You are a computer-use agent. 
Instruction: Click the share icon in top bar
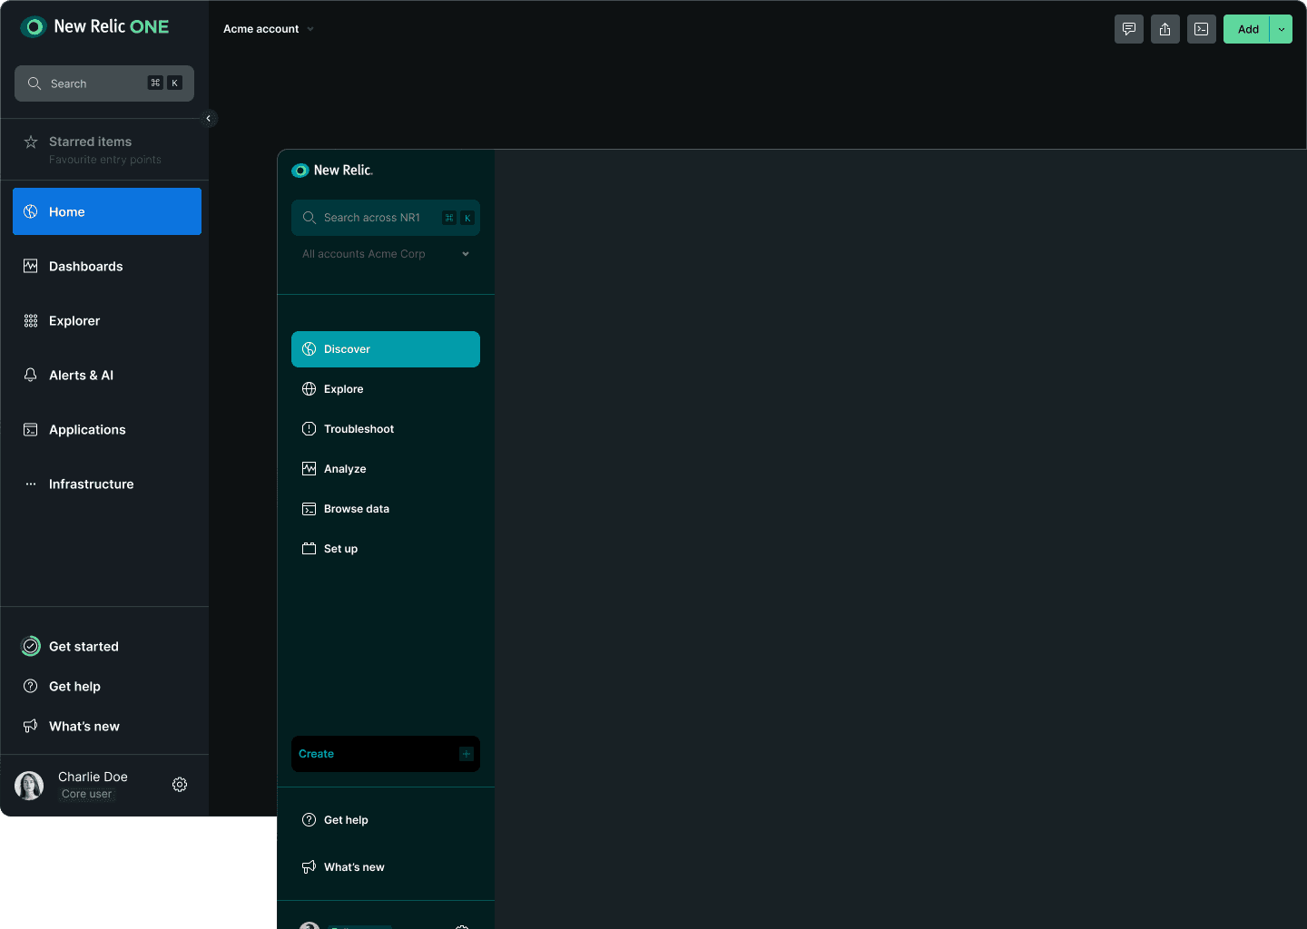coord(1165,29)
